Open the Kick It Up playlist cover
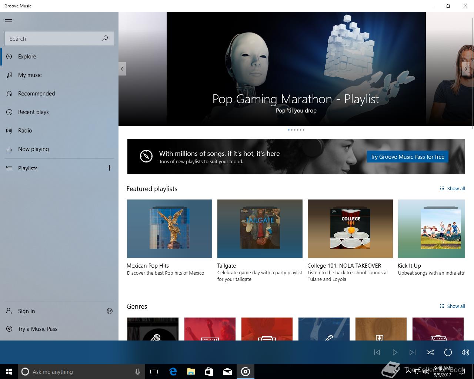The width and height of the screenshot is (474, 379). [x=431, y=229]
